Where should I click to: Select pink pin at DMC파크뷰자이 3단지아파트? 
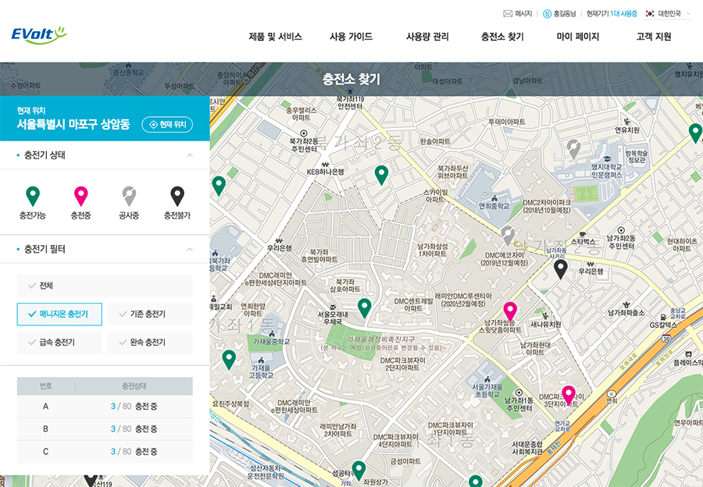[x=569, y=396]
